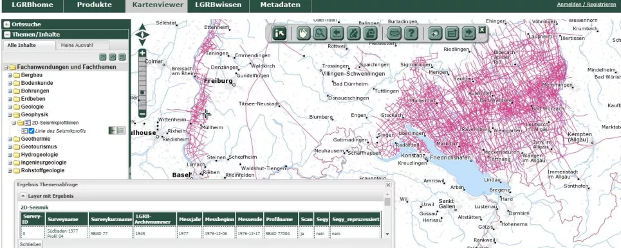
Task: Zoom in with the plus button
Action: [x=143, y=53]
